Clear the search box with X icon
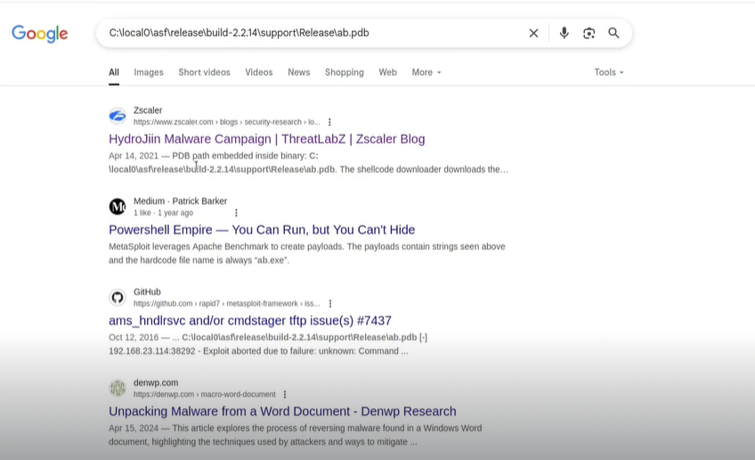This screenshot has height=460, width=755. pos(533,33)
